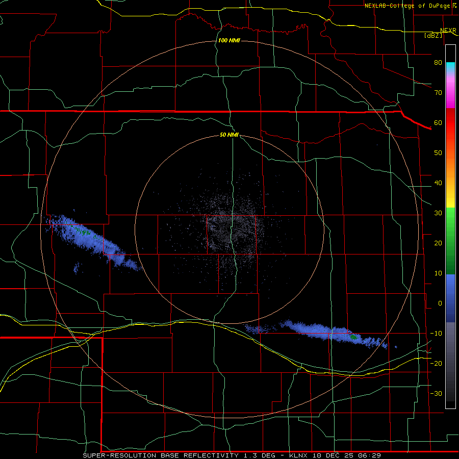Screen dimensions: 459x459
Task: Click the Super-Resolution Base Reflectivity caption
Action: click(232, 455)
